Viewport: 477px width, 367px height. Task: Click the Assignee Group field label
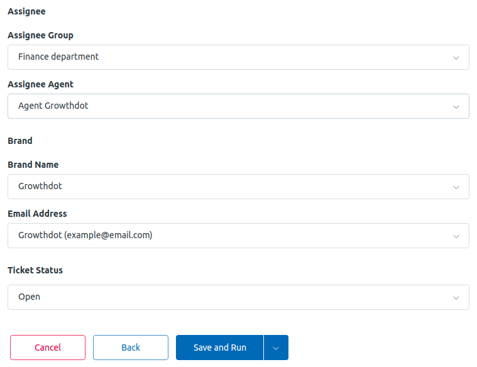(x=40, y=35)
